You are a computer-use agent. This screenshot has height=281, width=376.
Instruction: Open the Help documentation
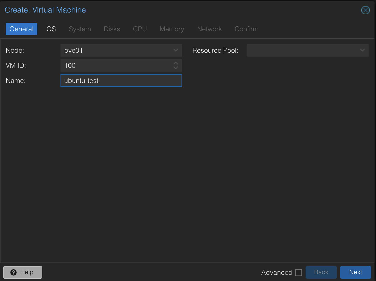click(22, 272)
